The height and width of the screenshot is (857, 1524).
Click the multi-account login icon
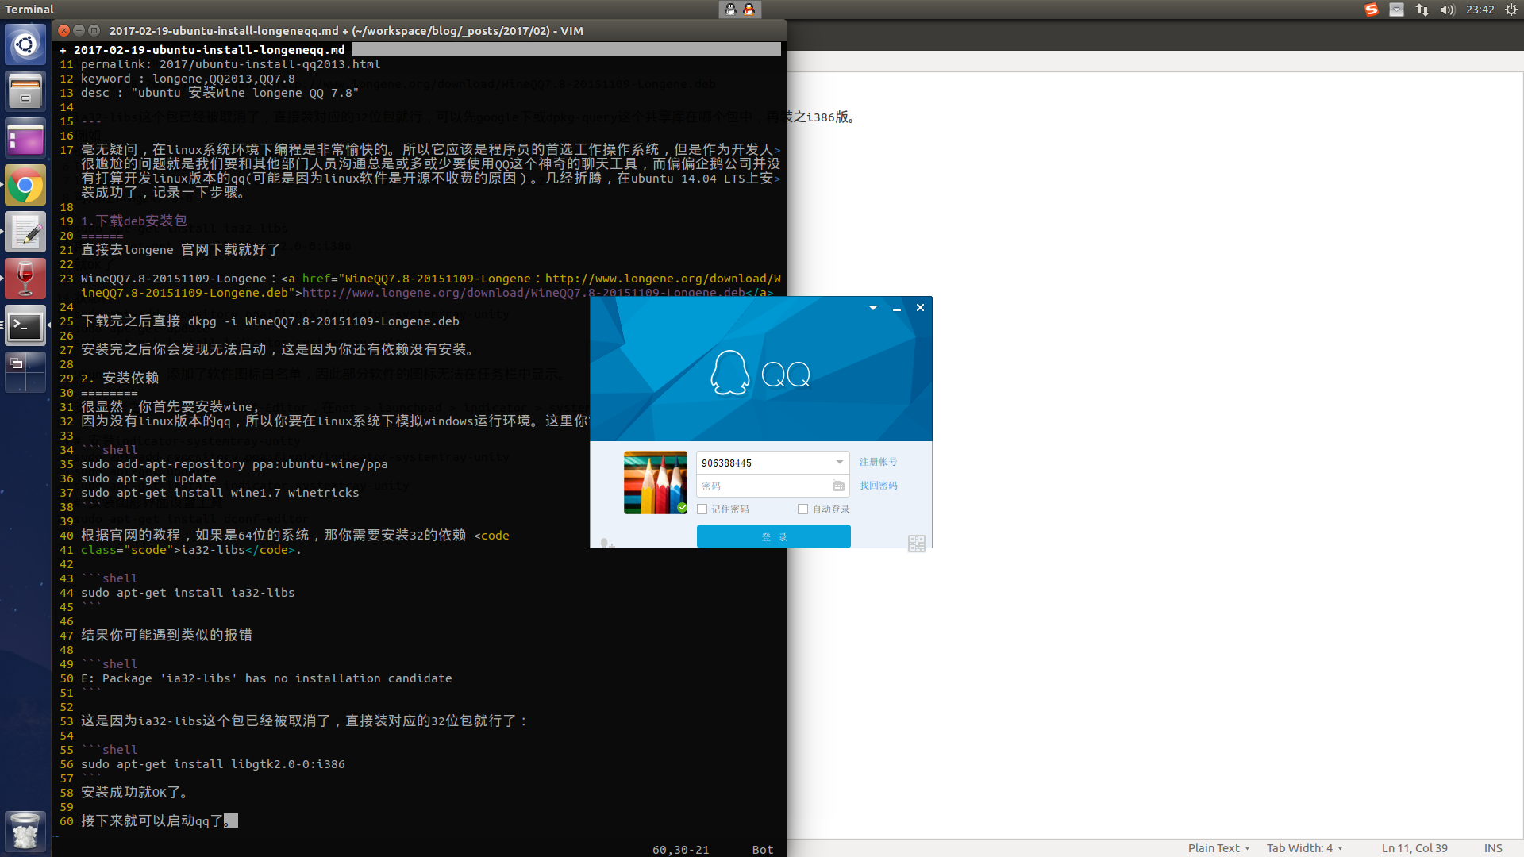point(607,544)
